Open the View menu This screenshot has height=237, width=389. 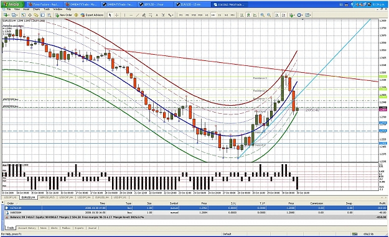coord(17,9)
